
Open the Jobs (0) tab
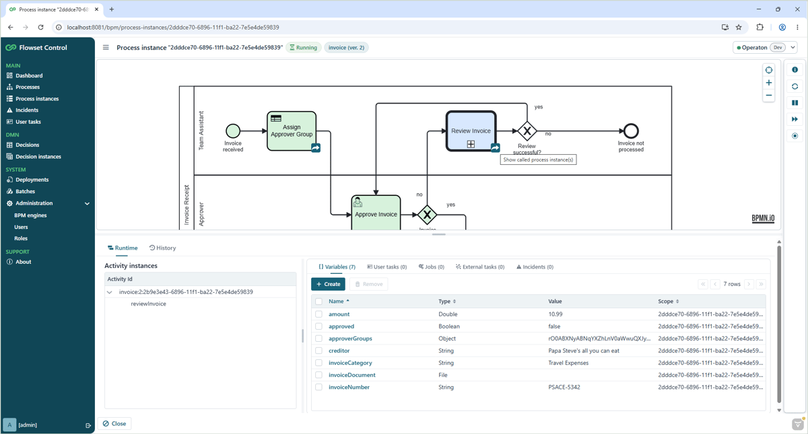[x=431, y=267]
